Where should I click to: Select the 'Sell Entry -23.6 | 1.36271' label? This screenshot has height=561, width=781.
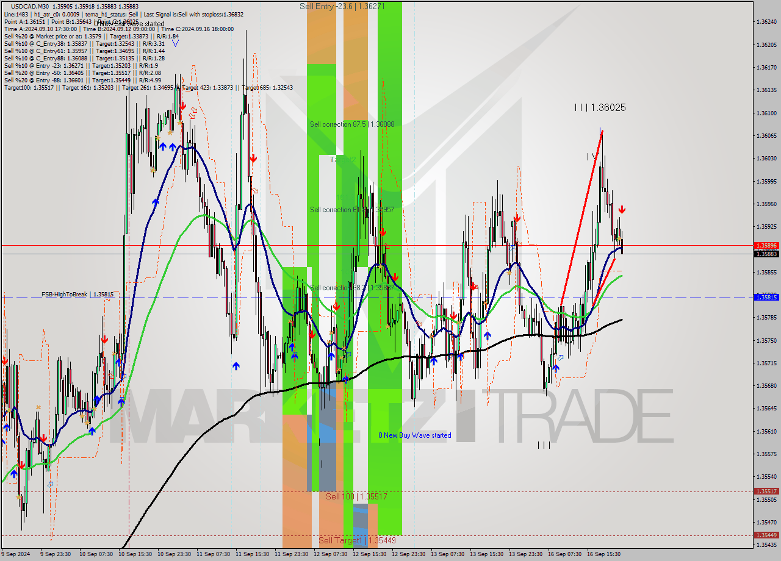tap(342, 6)
